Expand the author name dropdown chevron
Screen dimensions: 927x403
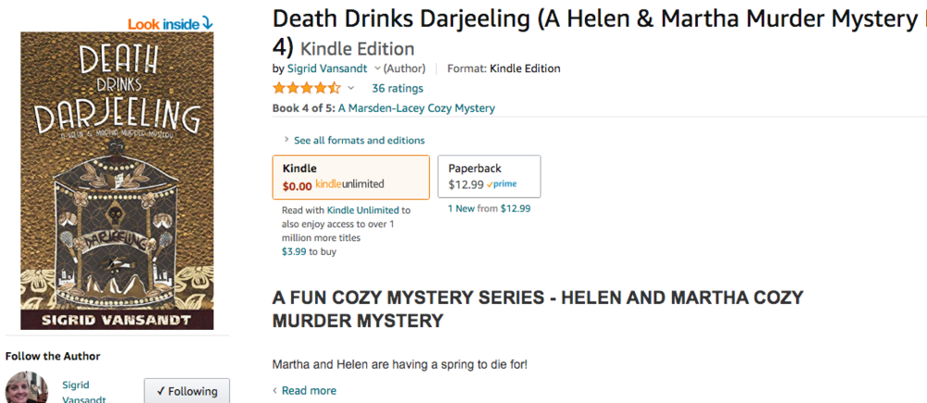click(x=378, y=69)
